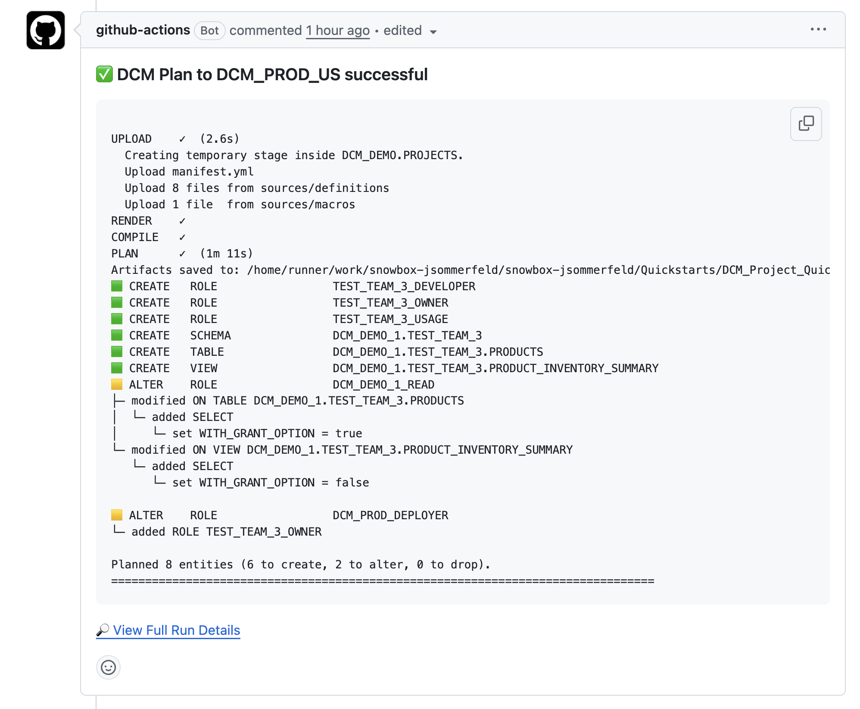Click the COMPILE ✓ line
860x709 pixels.
tap(149, 237)
